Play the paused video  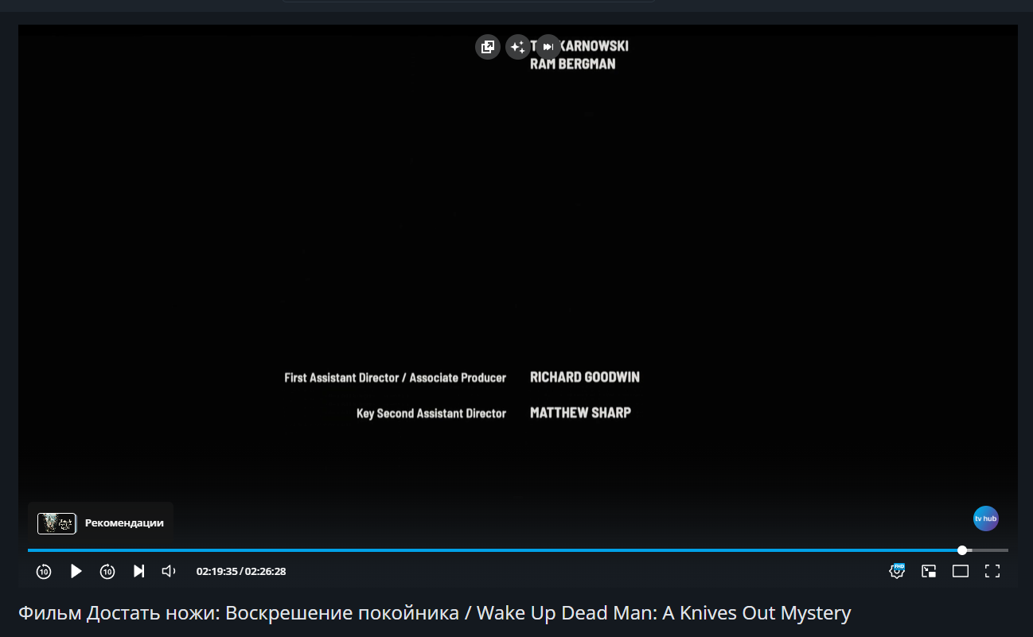click(x=76, y=571)
